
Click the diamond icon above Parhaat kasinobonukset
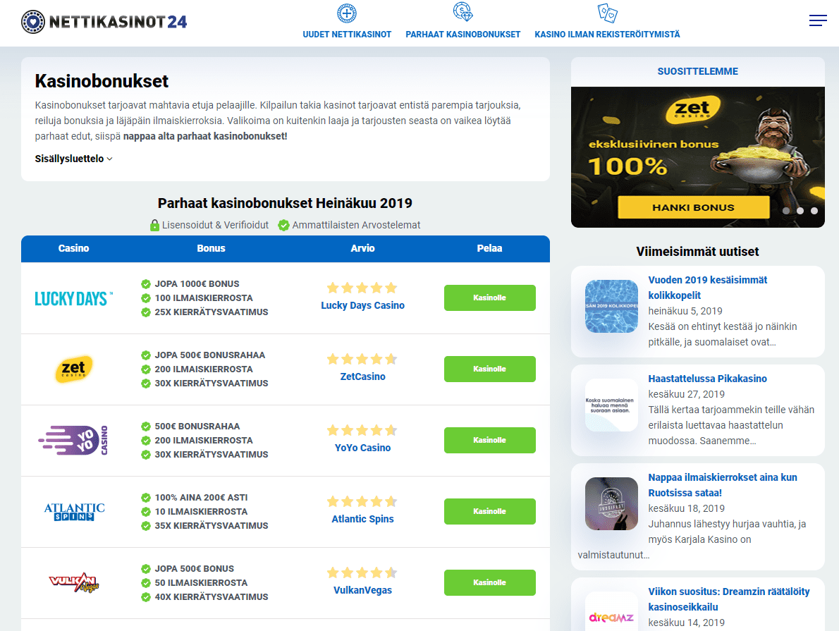(463, 12)
